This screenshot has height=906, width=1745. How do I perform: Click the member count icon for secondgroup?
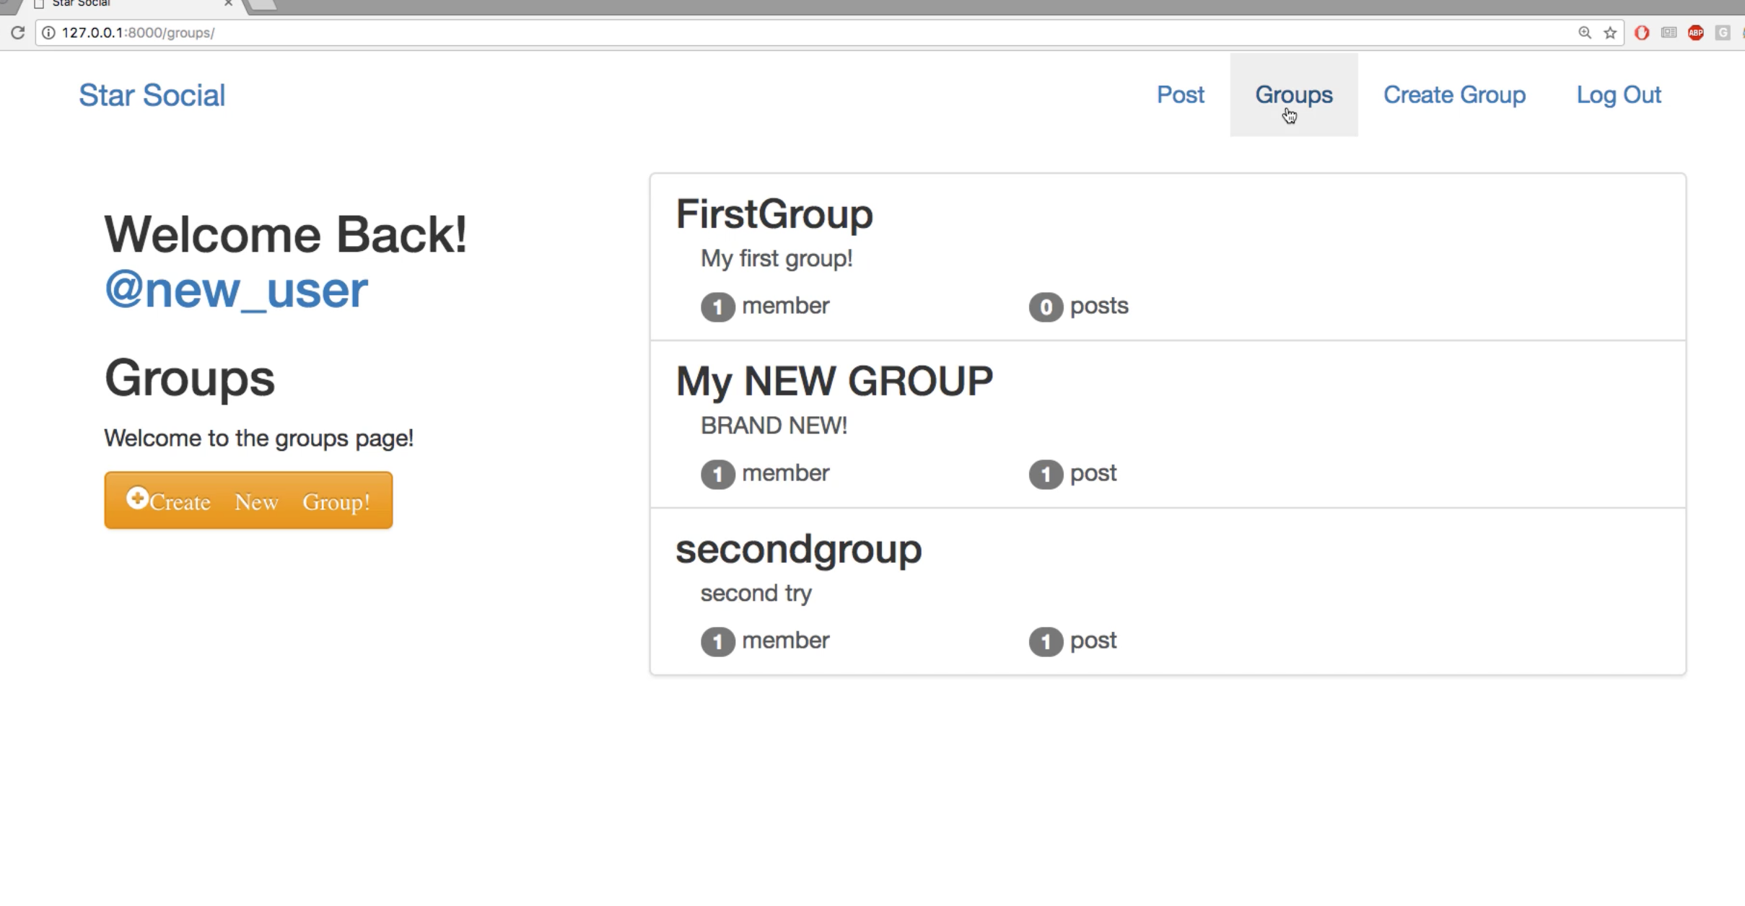(716, 641)
